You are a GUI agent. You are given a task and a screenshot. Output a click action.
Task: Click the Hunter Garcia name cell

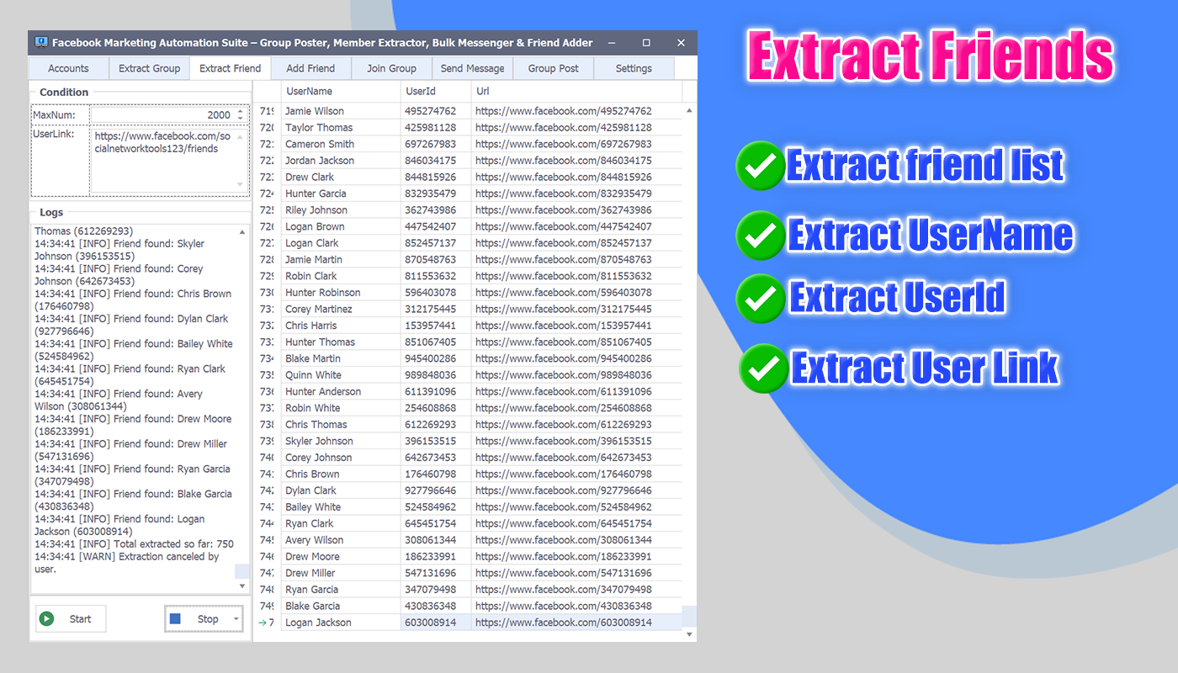pos(341,193)
